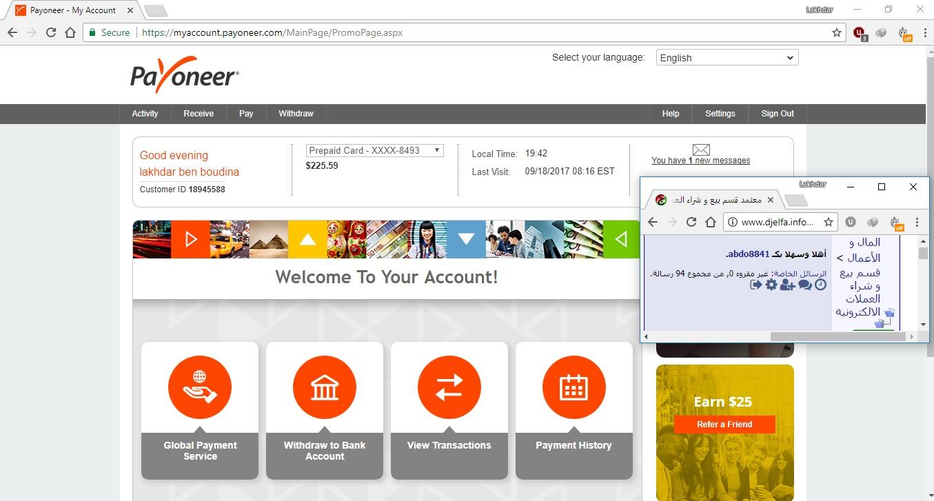The height and width of the screenshot is (501, 934).
Task: Close the Payoneer browser tab
Action: pos(128,10)
